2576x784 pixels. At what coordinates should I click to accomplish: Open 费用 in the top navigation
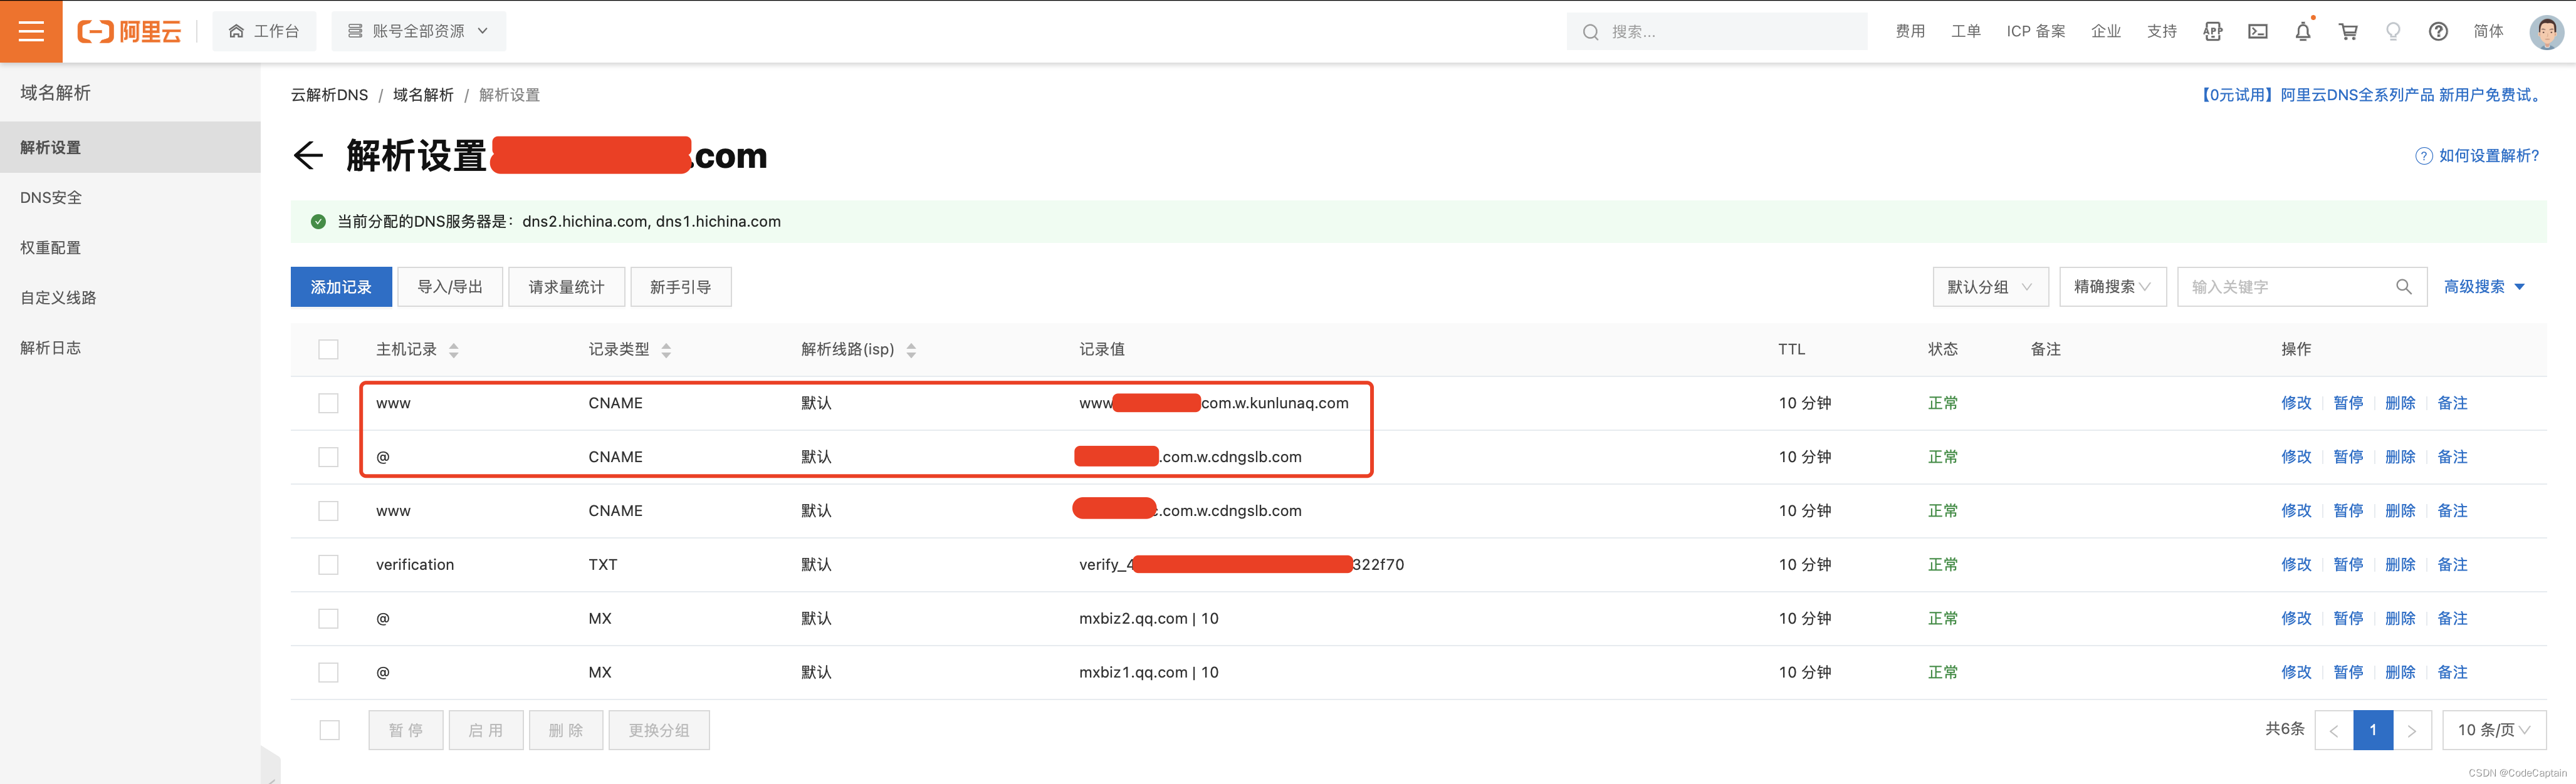1910,32
